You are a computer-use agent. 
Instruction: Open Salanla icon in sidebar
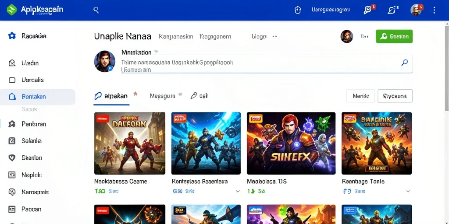pyautogui.click(x=12, y=141)
